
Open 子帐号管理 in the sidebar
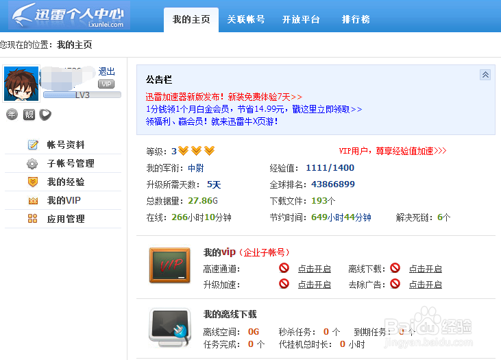(71, 163)
